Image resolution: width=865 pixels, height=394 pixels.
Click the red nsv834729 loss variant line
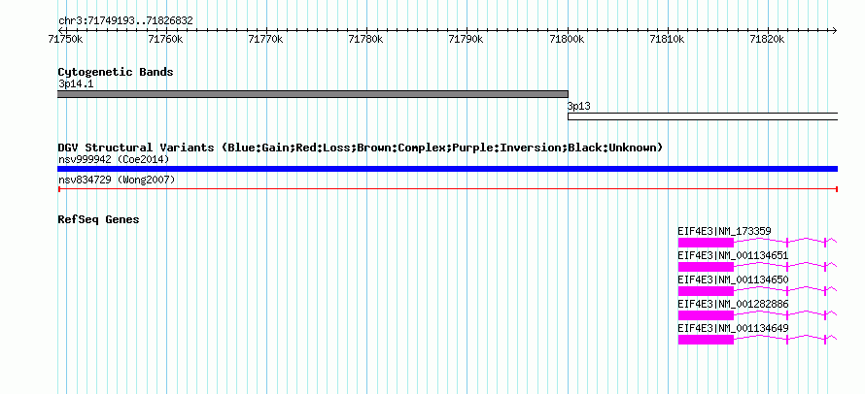[x=447, y=189]
